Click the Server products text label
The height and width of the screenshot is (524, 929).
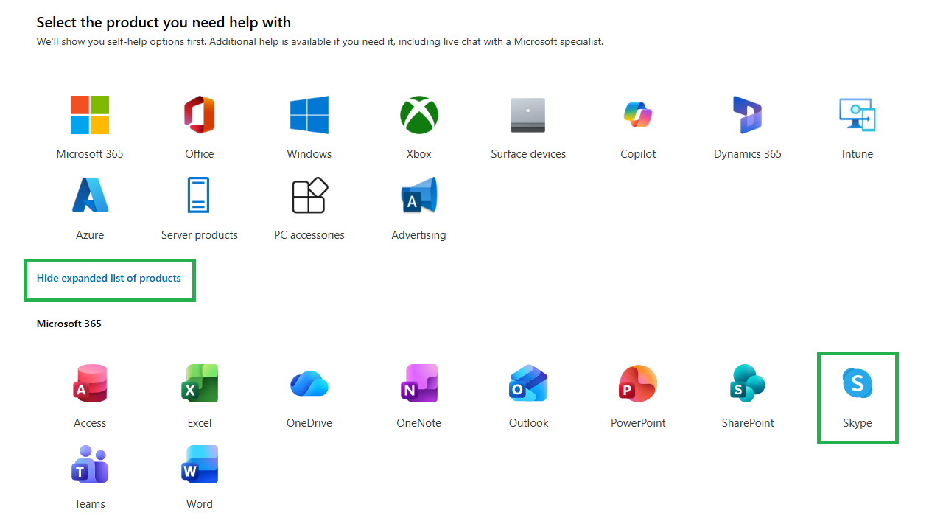(199, 235)
